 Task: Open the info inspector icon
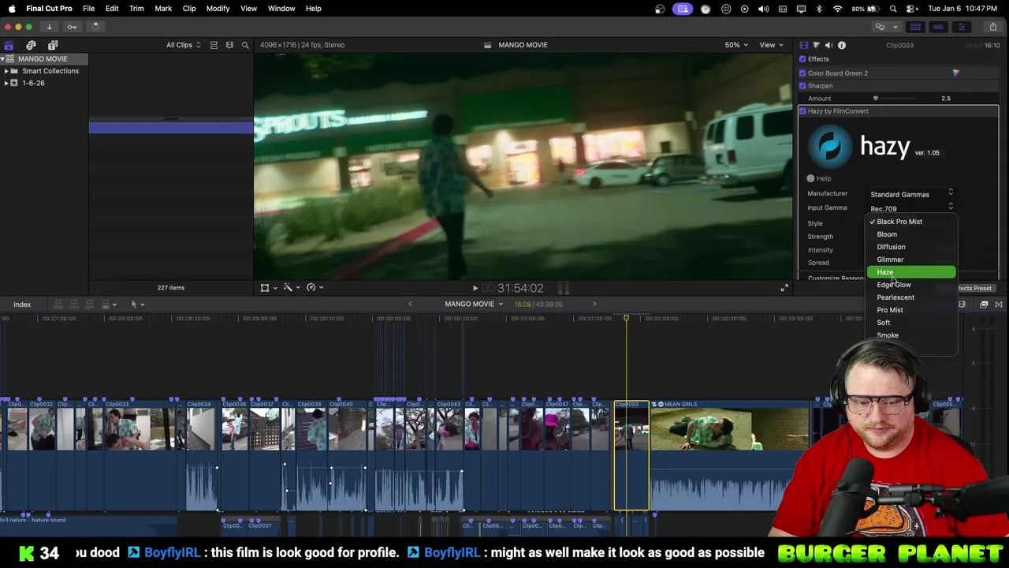coord(842,45)
